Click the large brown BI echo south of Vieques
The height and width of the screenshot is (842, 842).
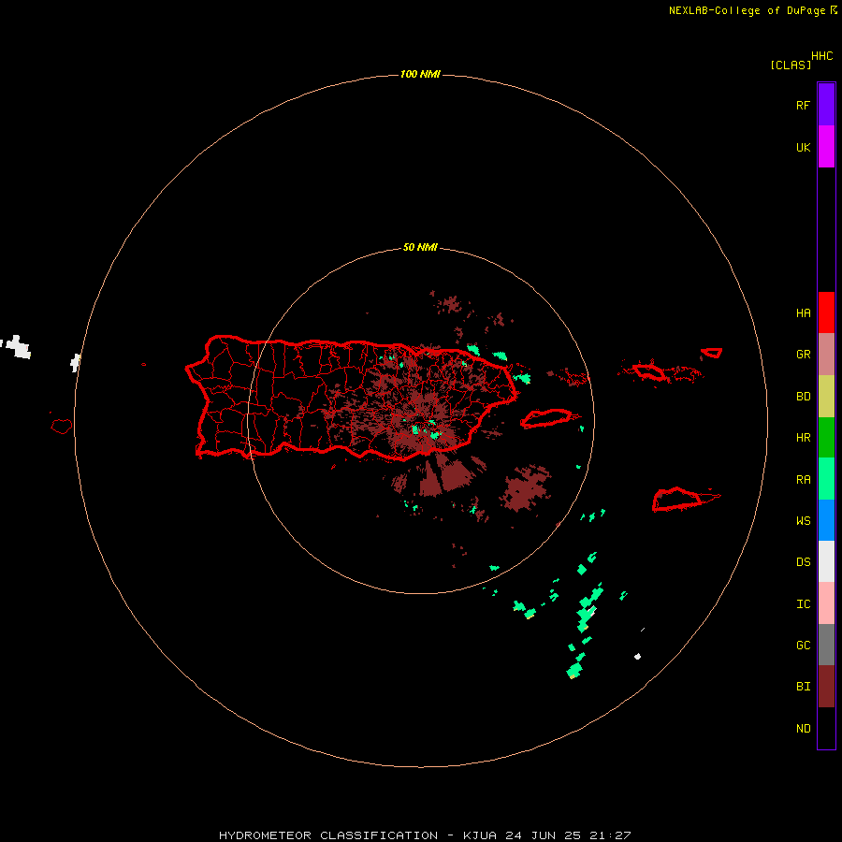tap(526, 489)
